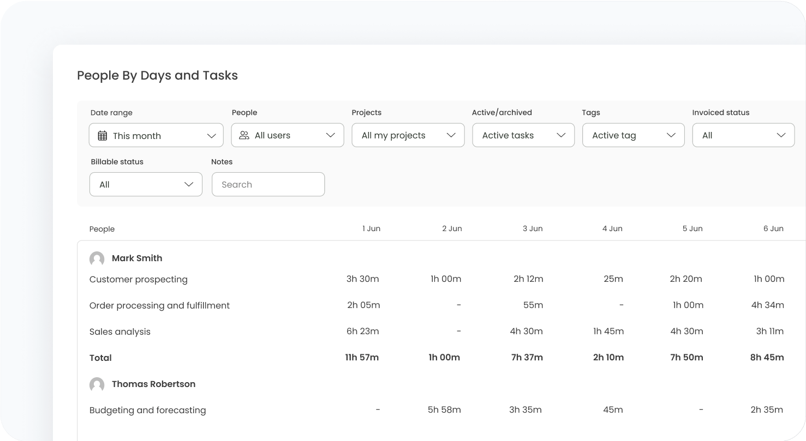Image resolution: width=806 pixels, height=441 pixels.
Task: Click the calendar icon in Date range
Action: coord(102,136)
